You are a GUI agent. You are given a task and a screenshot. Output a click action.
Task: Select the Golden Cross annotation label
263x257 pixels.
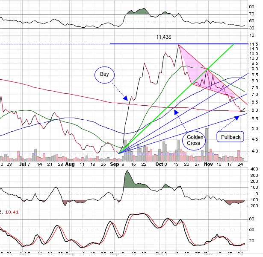(x=193, y=140)
